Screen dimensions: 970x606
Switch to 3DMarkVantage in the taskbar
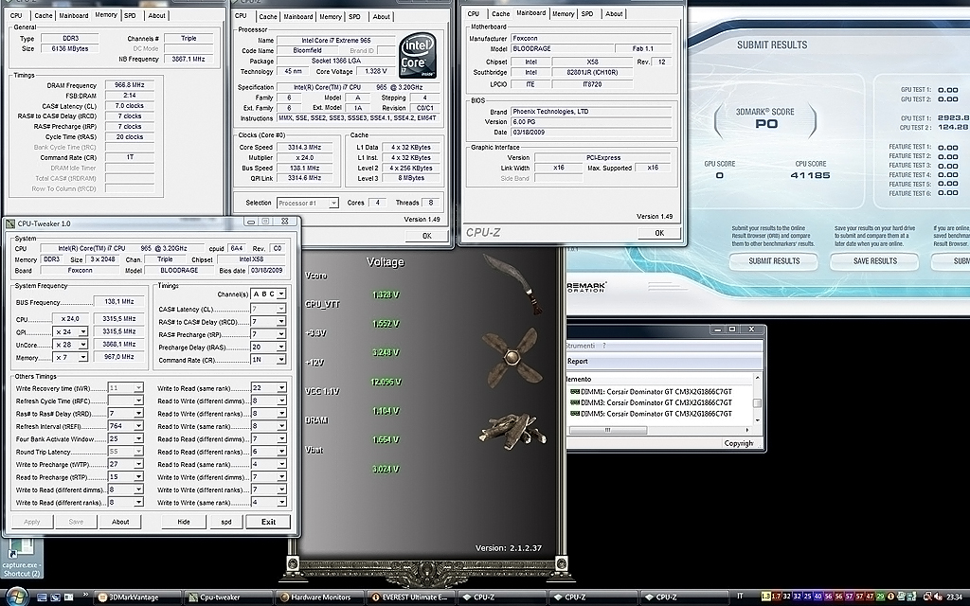pos(136,597)
